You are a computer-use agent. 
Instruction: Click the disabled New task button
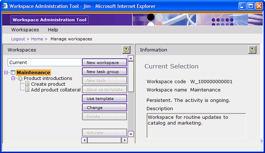point(104,81)
